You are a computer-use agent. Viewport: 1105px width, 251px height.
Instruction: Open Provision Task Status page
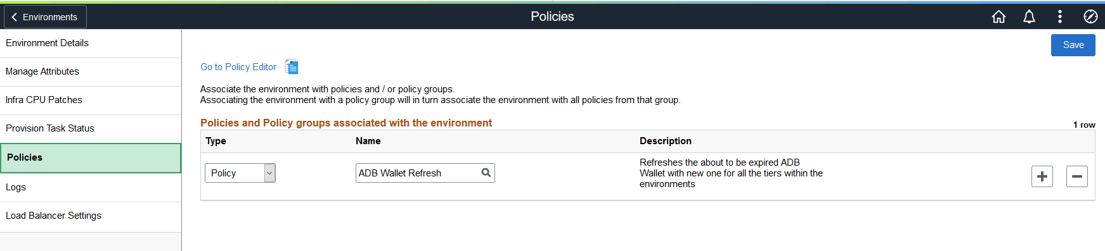[x=91, y=128]
